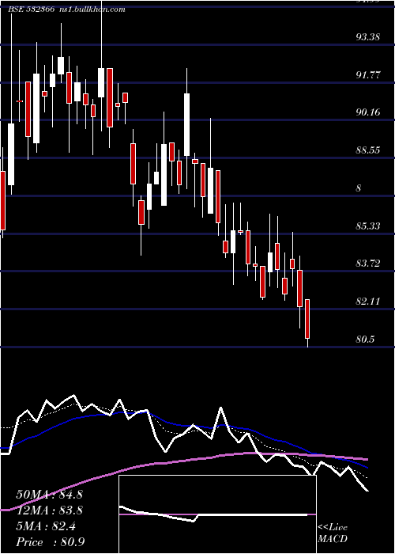Click the 82.11 price axis label
The height and width of the screenshot is (554, 395).
coord(368,302)
